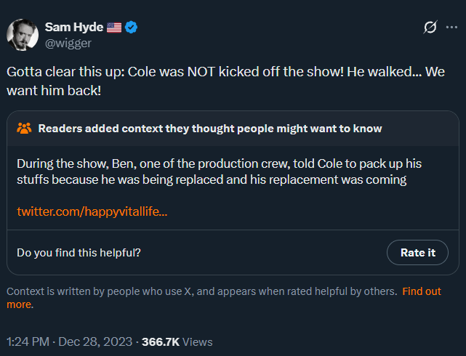This screenshot has height=356, width=466.
Task: Click the wrapped 'more.' link text
Action: coord(20,304)
